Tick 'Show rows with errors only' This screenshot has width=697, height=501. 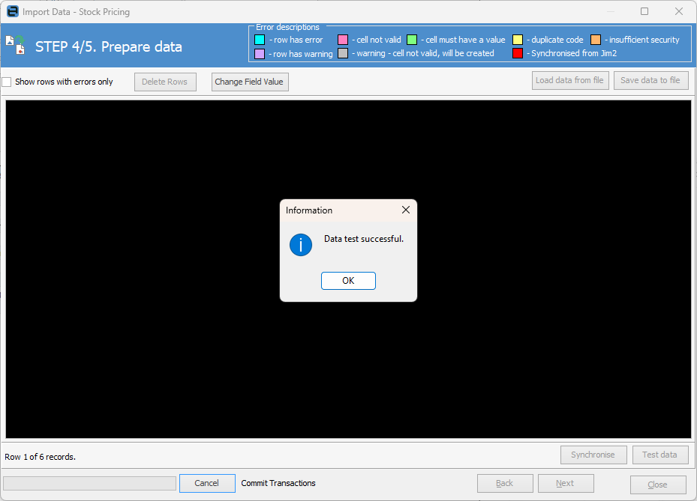point(7,82)
